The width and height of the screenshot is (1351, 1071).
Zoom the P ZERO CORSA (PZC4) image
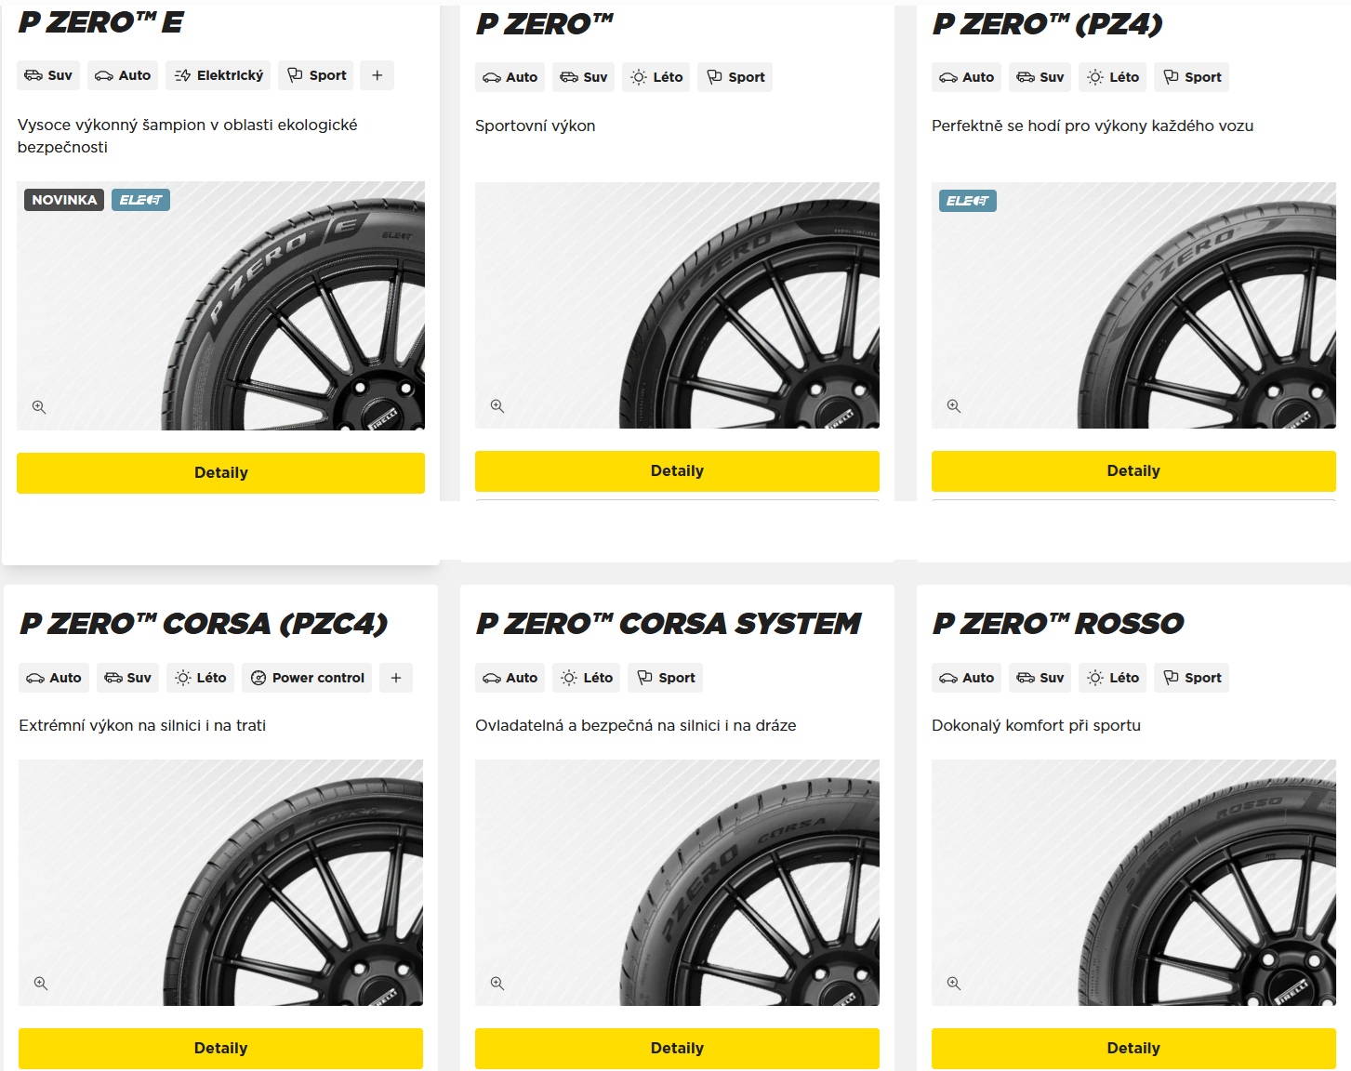(41, 984)
